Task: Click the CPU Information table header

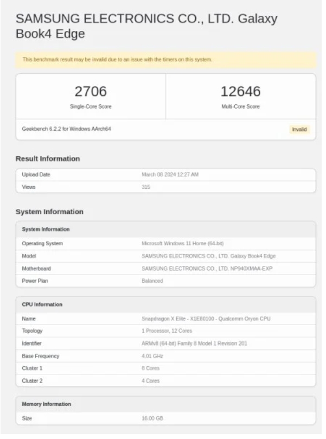Action: tap(42, 305)
